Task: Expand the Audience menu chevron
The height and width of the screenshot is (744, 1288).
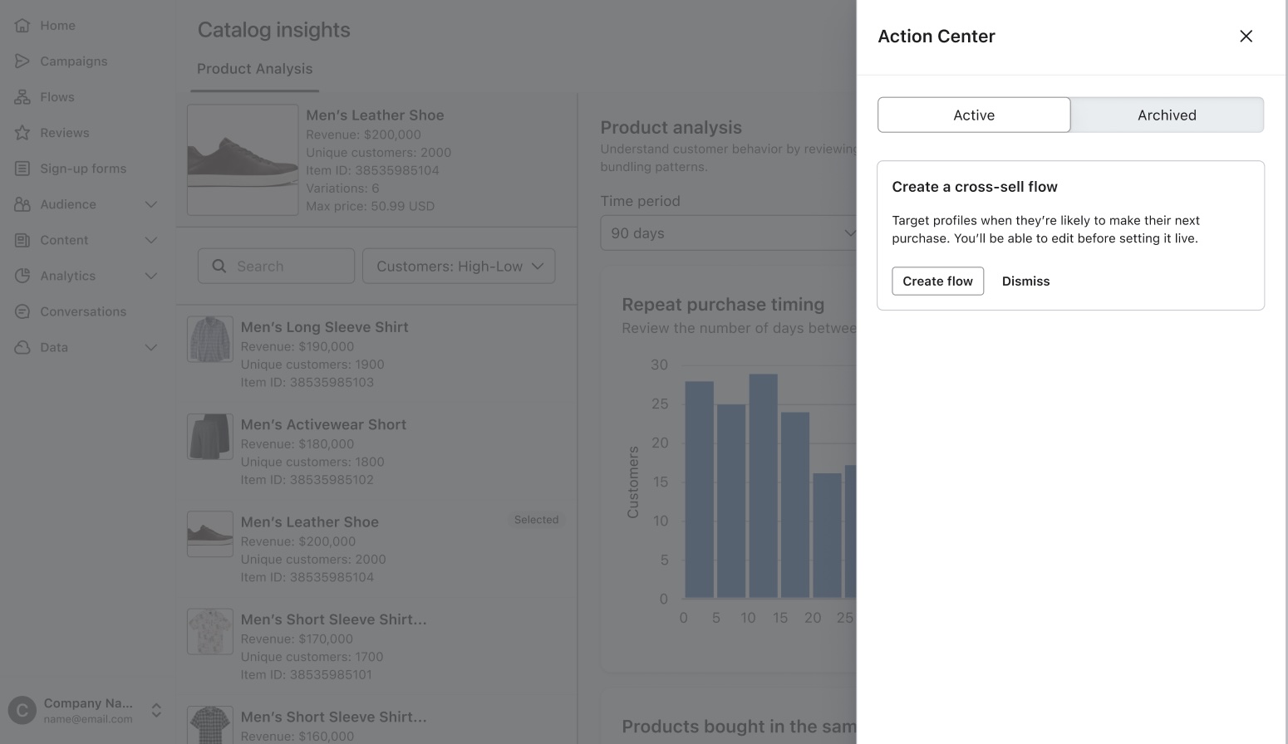Action: pyautogui.click(x=151, y=204)
